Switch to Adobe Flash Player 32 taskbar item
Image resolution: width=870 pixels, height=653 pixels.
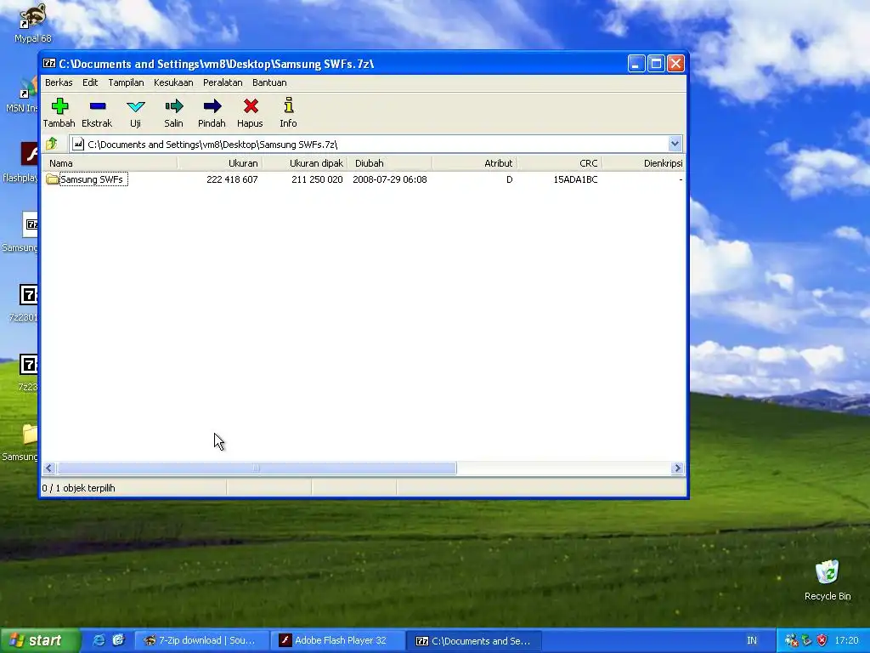point(336,640)
